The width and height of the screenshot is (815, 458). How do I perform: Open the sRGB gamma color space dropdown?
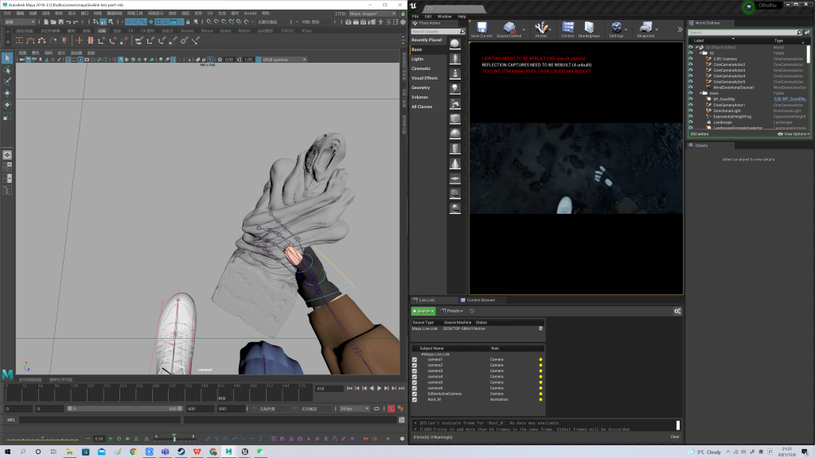[284, 59]
